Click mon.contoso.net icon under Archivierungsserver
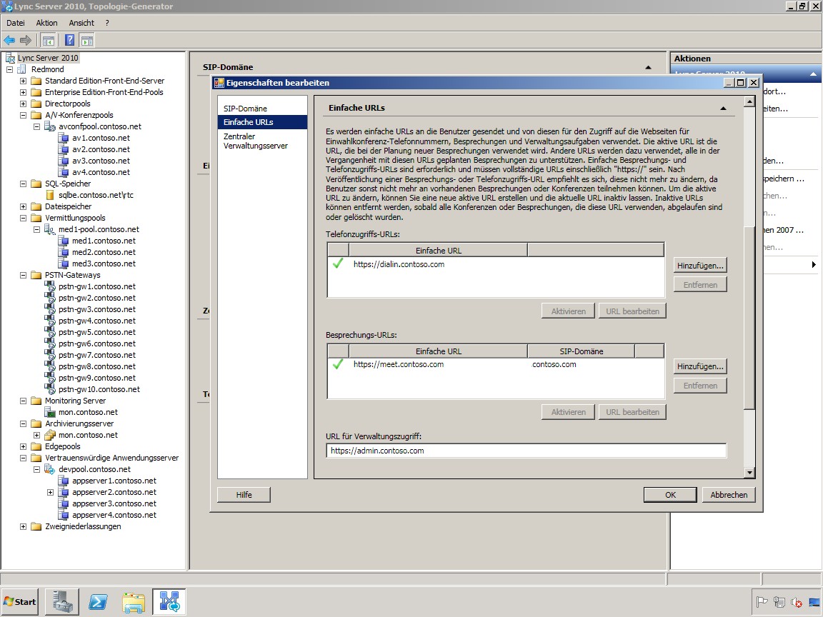This screenshot has height=617, width=823. (50, 435)
